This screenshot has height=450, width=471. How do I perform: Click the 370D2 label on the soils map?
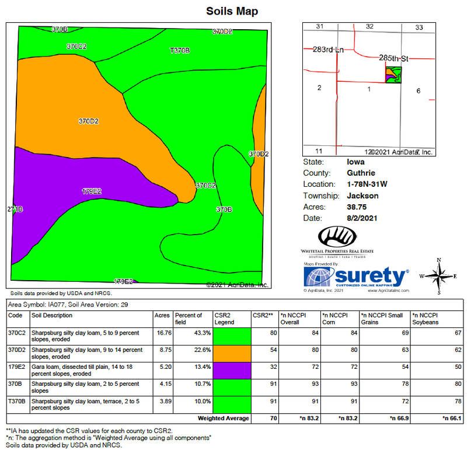click(88, 121)
